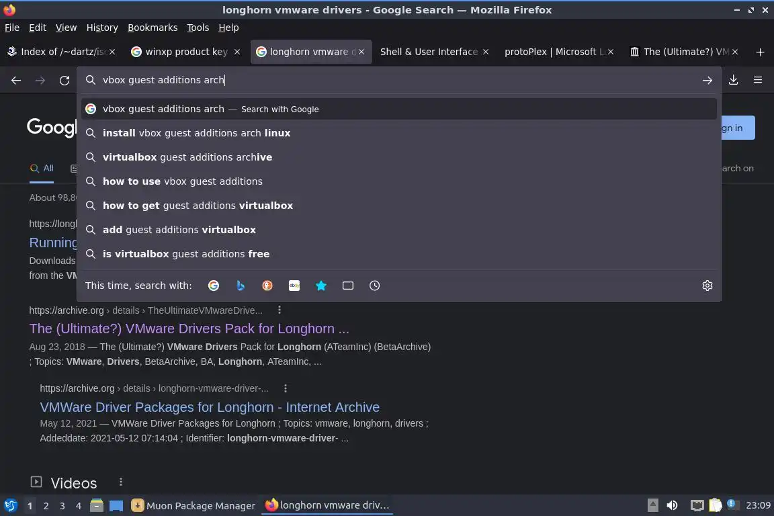Show desktop using blue taskbar icon
The height and width of the screenshot is (516, 774).
click(116, 506)
